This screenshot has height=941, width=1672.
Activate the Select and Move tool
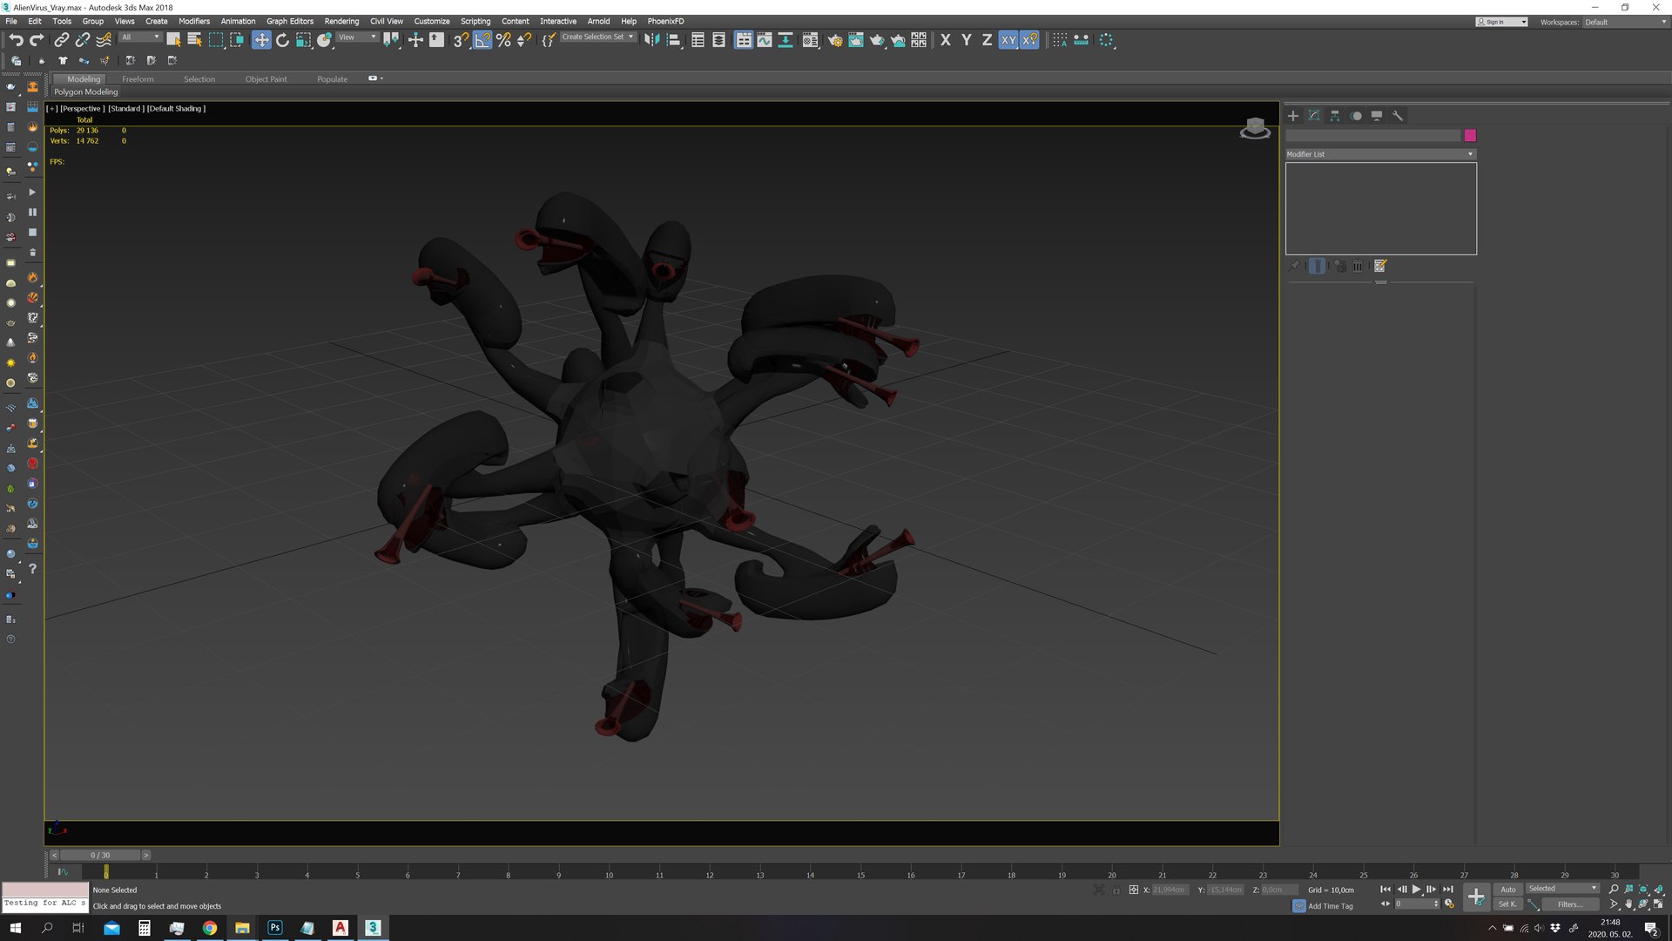tap(261, 40)
